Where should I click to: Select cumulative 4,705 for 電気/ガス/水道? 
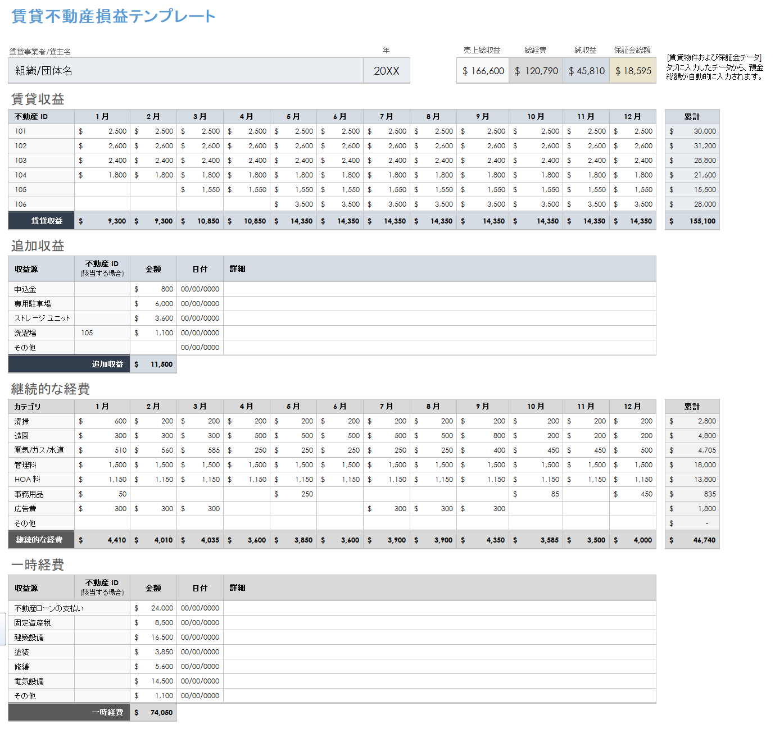(692, 450)
